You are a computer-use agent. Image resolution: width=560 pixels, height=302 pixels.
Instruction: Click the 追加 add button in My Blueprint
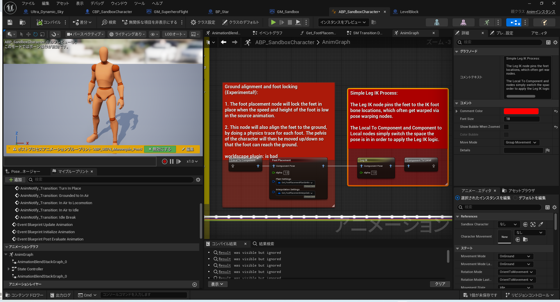[15, 180]
